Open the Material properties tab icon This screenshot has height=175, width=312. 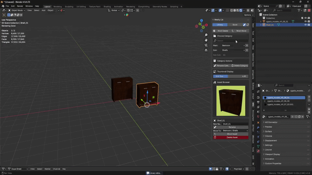click(258, 151)
